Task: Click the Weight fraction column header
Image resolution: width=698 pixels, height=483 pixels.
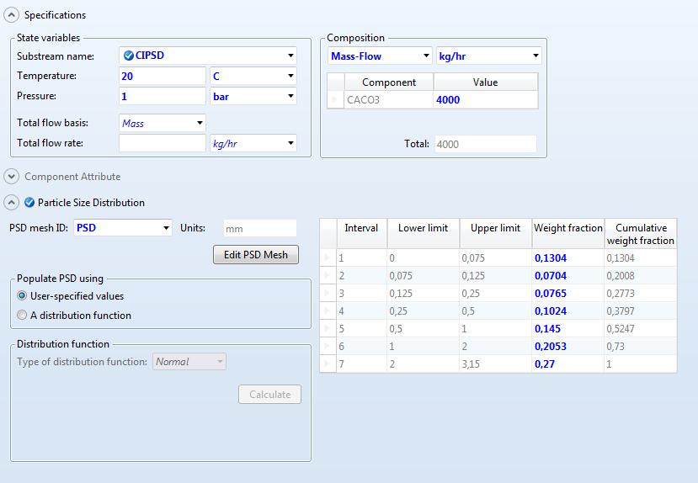Action: [568, 233]
